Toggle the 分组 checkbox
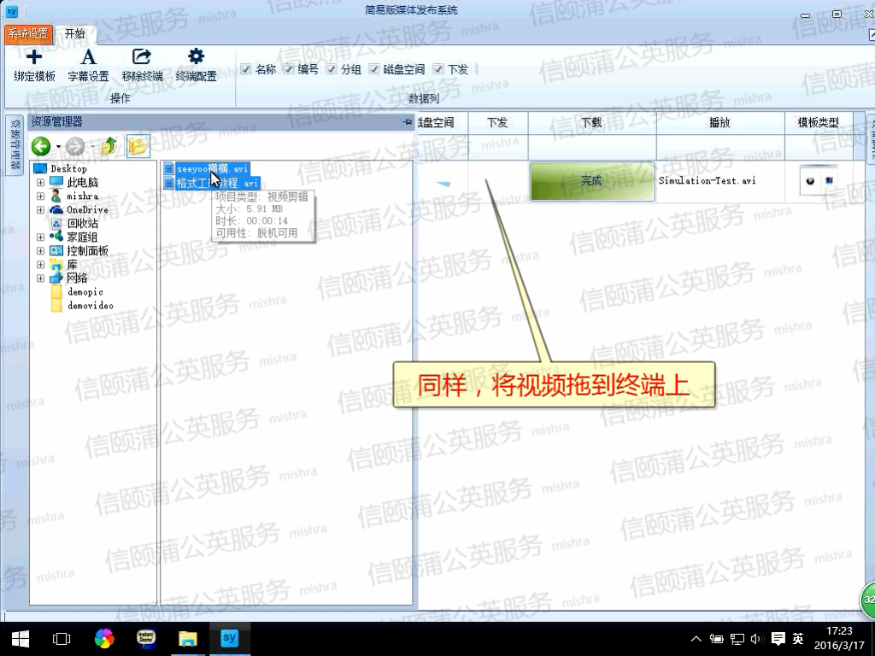 tap(332, 69)
